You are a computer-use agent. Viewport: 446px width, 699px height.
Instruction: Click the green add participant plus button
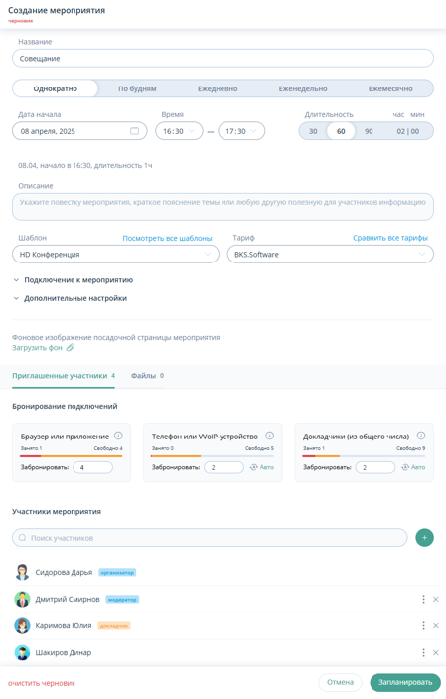[424, 538]
